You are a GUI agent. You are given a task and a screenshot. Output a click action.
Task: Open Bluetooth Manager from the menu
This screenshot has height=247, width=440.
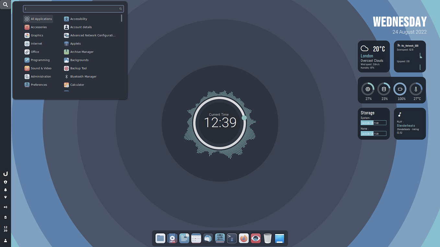83,76
